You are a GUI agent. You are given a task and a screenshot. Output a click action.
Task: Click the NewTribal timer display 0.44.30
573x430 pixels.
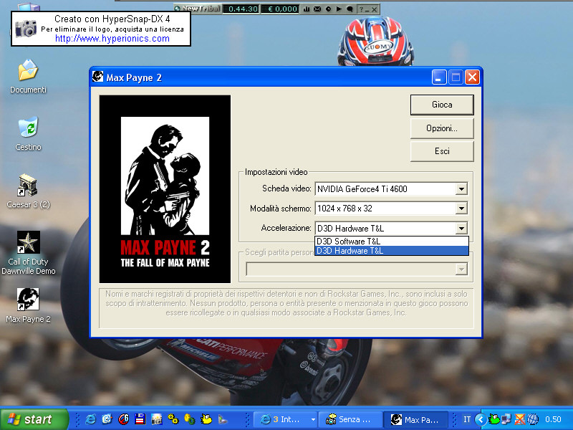(241, 9)
